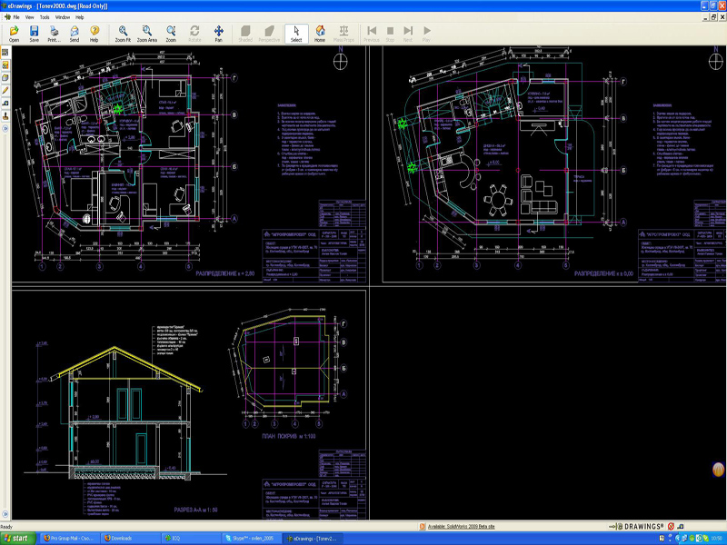Open the File menu
727x545 pixels.
click(16, 17)
